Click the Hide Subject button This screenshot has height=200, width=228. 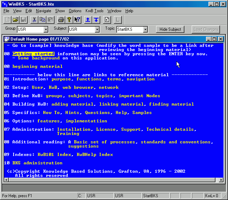(170, 29)
